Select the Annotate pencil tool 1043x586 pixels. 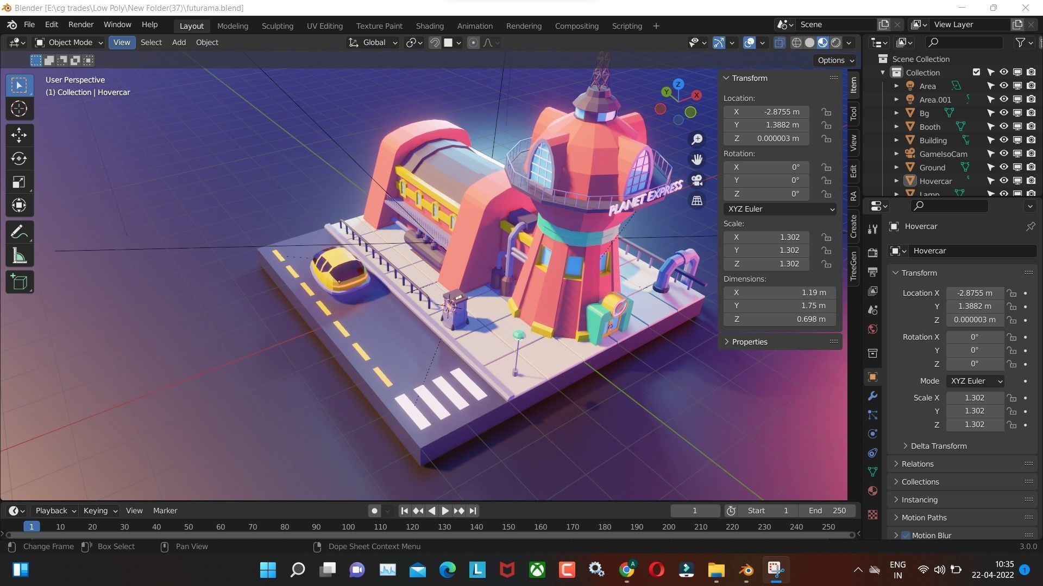[19, 232]
